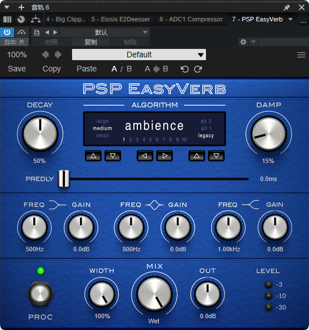
Task: Click the 1.00kHz high shelf FREQ knob
Action: coord(229,228)
